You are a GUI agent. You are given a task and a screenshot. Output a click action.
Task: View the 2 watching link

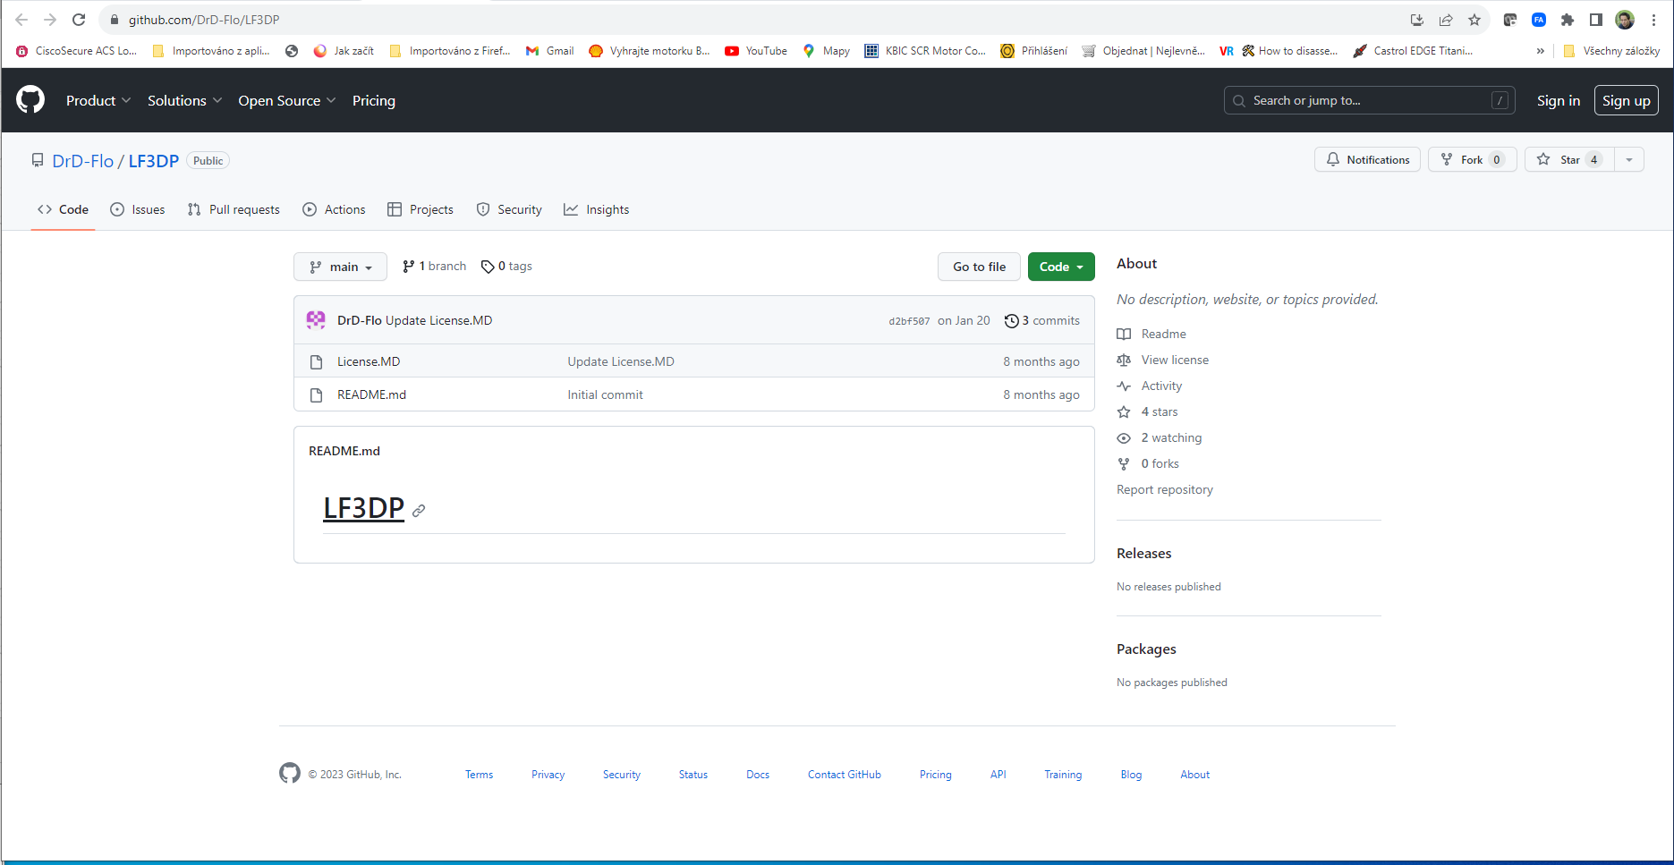(1160, 438)
